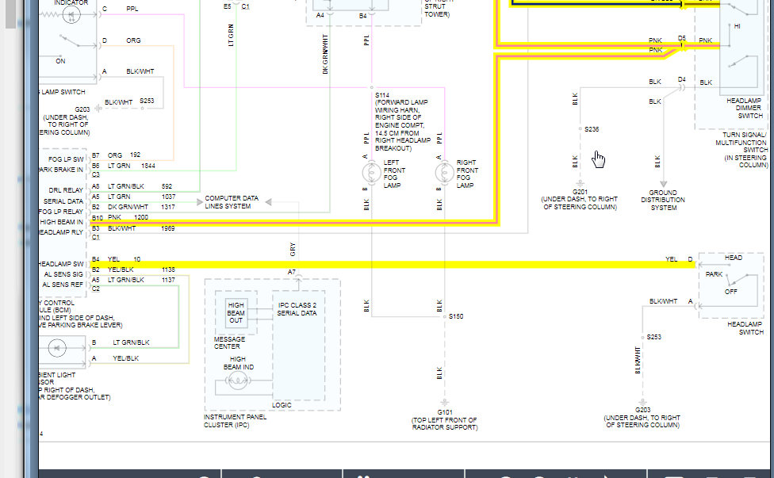Click the high beam indicator lamp symbol

[x=237, y=380]
